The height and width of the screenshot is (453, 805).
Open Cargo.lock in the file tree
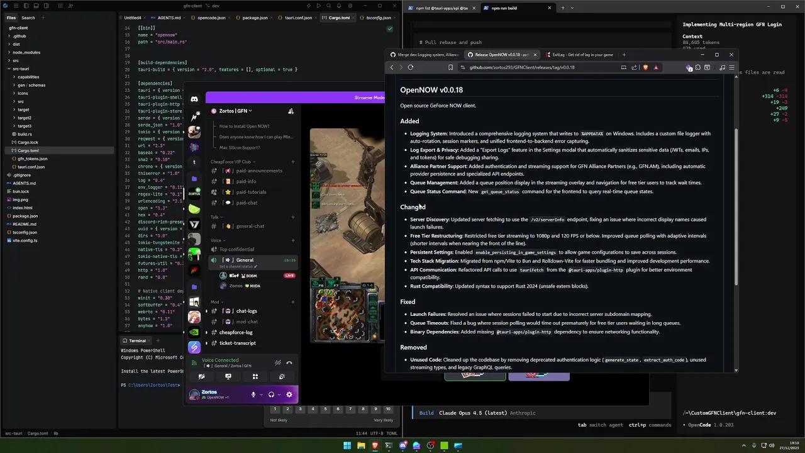click(28, 142)
